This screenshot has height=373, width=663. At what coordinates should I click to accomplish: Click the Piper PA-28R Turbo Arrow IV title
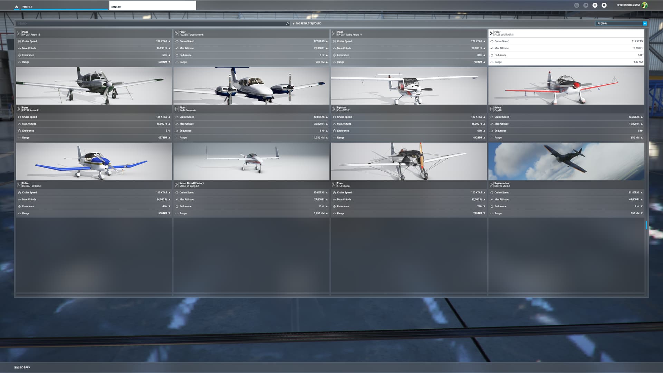pyautogui.click(x=349, y=33)
